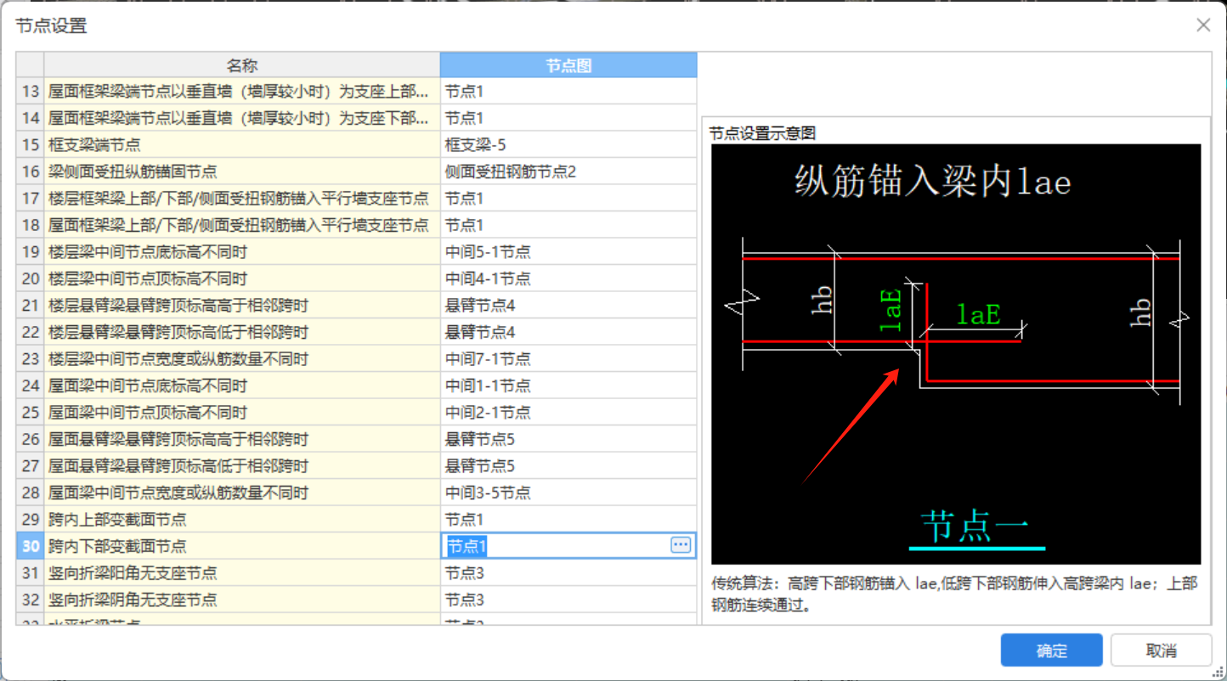Close the 节点设置 dialog
The width and height of the screenshot is (1227, 681).
1203,25
